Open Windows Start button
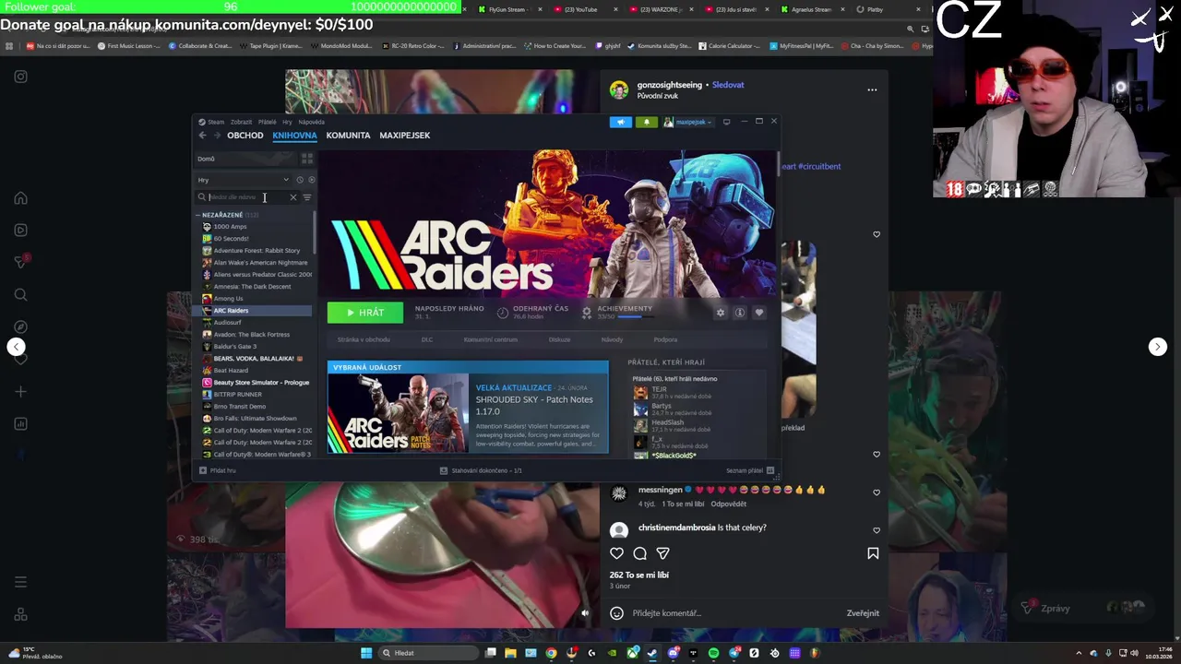The image size is (1181, 664). pyautogui.click(x=366, y=653)
